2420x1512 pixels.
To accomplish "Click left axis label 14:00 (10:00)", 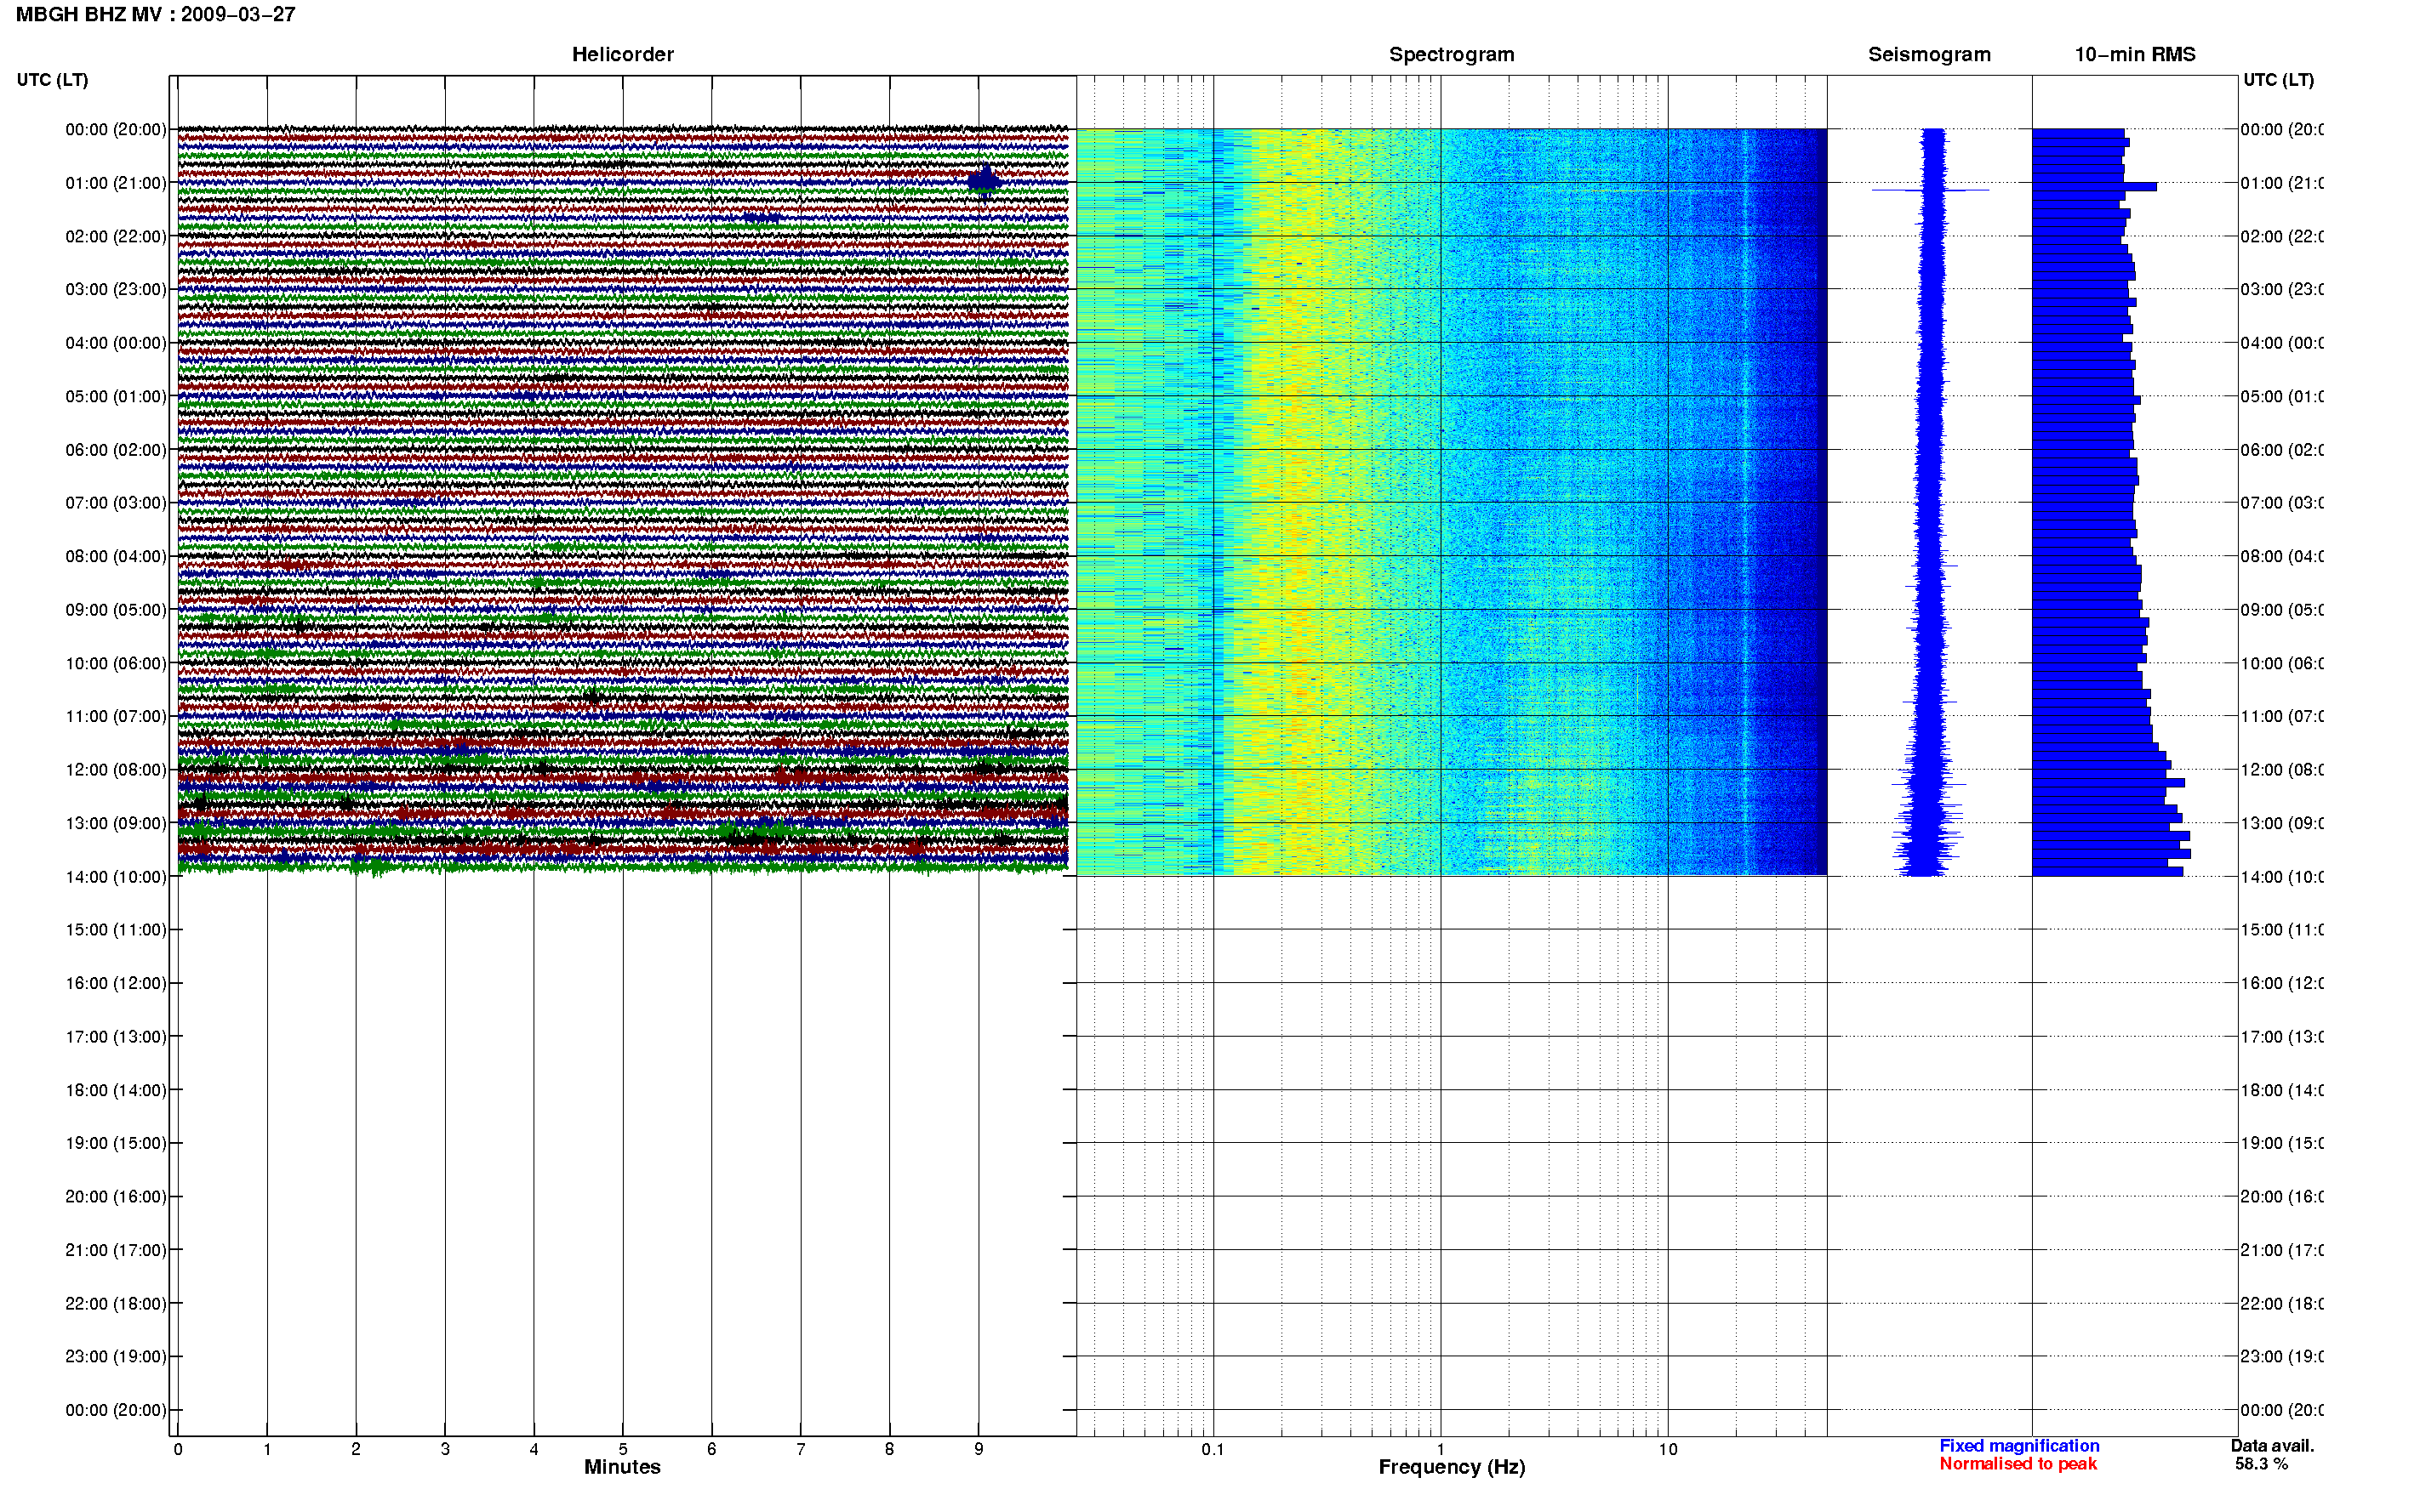I will (x=116, y=877).
